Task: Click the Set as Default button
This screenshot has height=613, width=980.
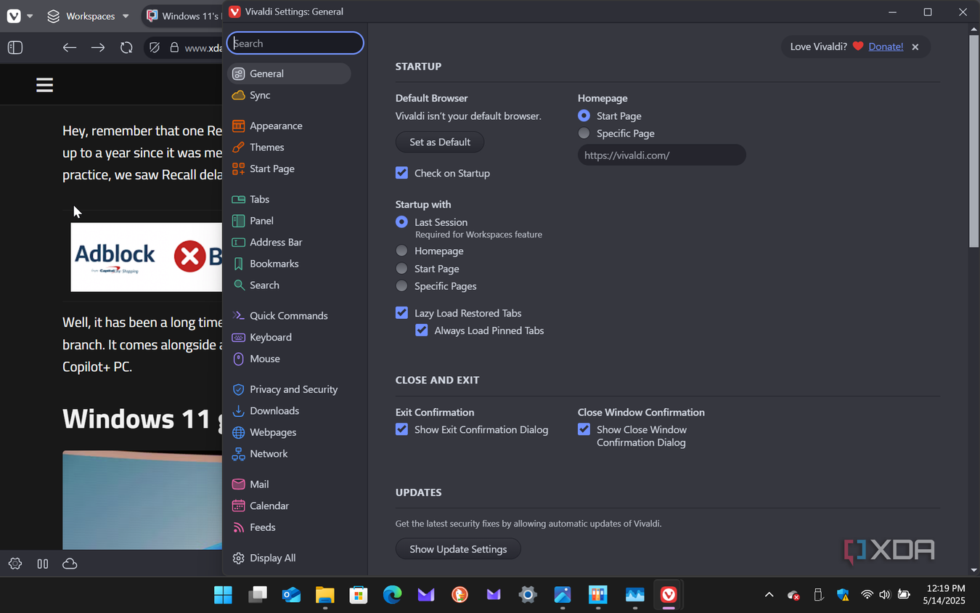Action: [440, 142]
